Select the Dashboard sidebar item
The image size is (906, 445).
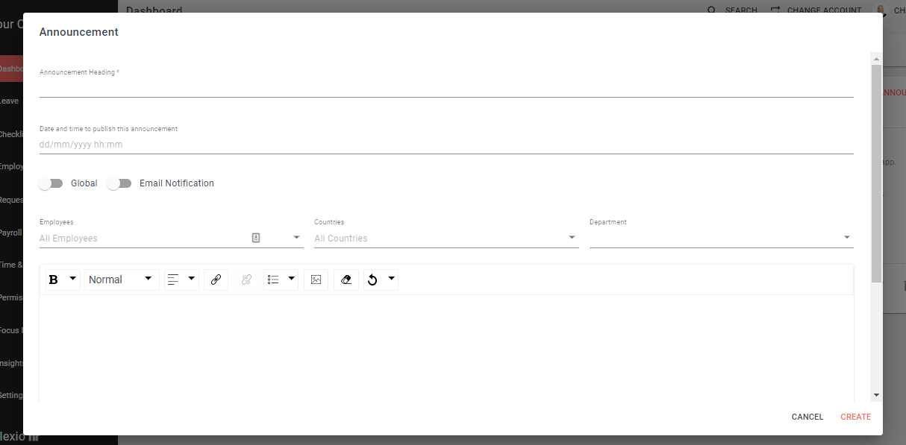[x=11, y=69]
